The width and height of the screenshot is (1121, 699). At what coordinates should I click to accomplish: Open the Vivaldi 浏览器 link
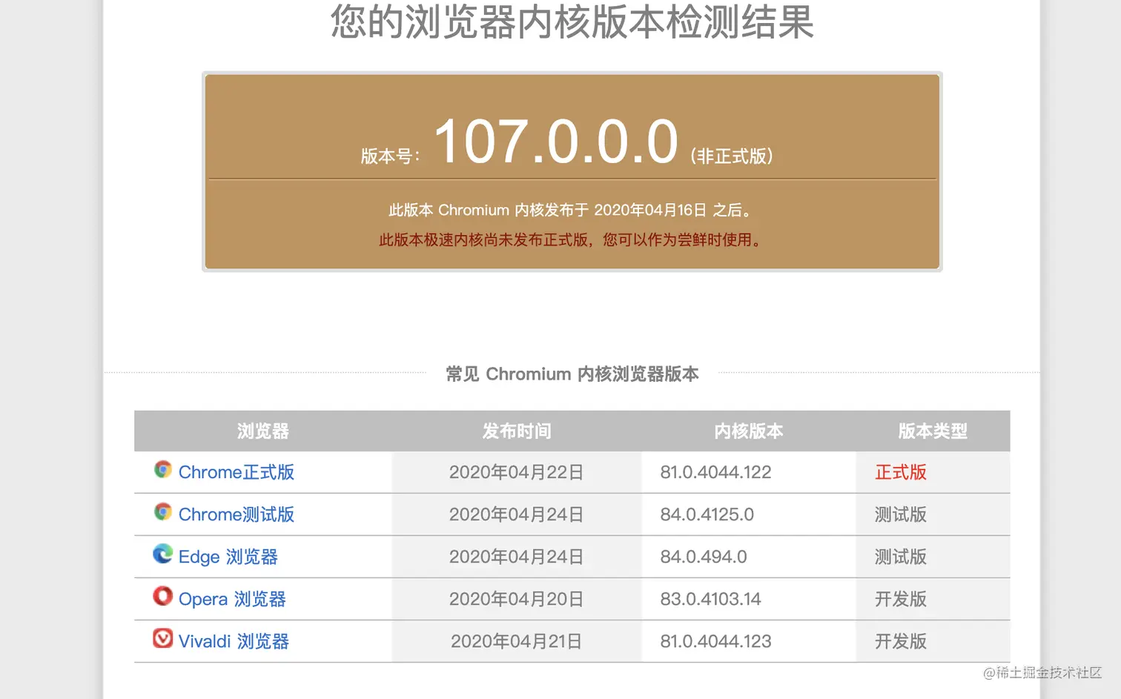(234, 641)
